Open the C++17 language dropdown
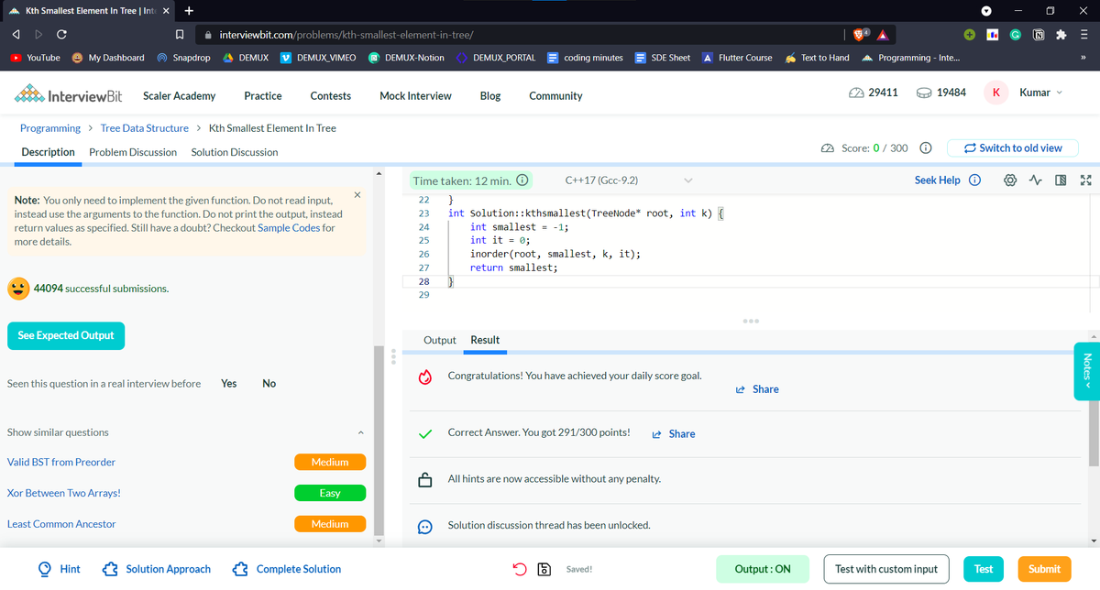Image resolution: width=1100 pixels, height=590 pixels. click(x=629, y=180)
